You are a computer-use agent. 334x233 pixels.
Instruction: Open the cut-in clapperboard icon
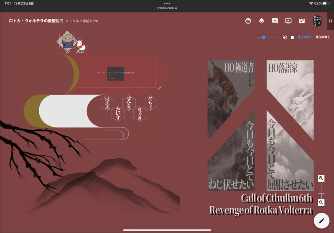point(302,21)
